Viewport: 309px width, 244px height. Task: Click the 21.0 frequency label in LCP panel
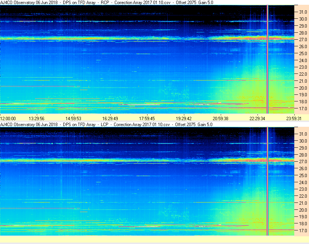click(x=303, y=203)
